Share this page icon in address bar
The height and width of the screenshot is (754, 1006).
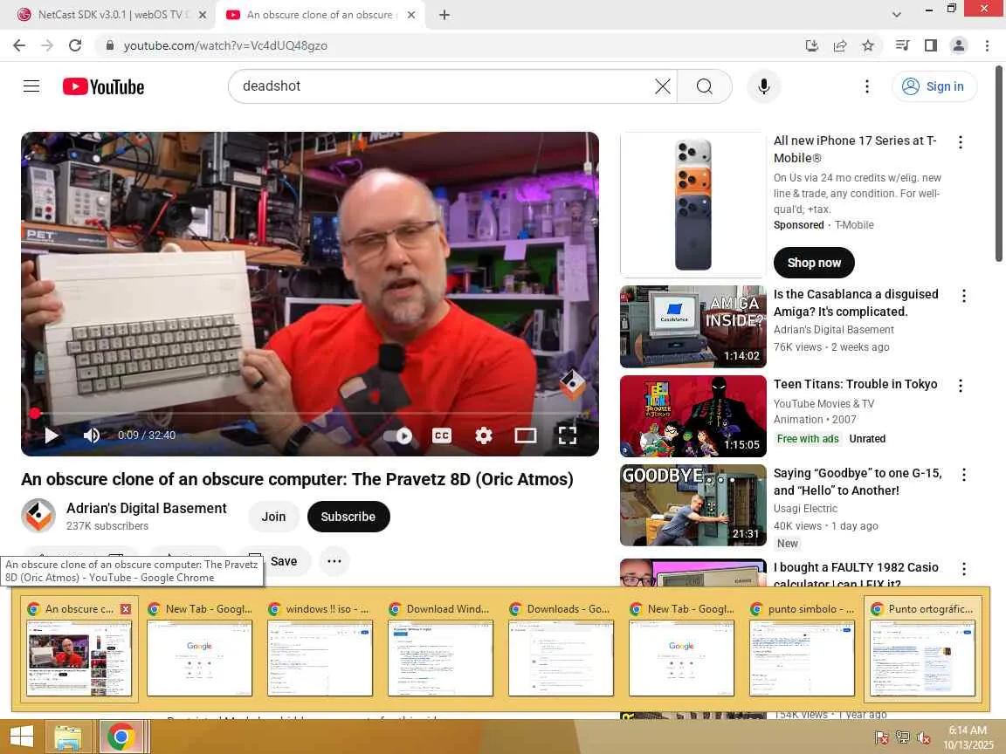[x=840, y=45]
